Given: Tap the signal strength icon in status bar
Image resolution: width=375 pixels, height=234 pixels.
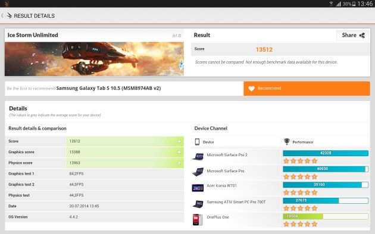Looking at the screenshot, I should [339, 4].
